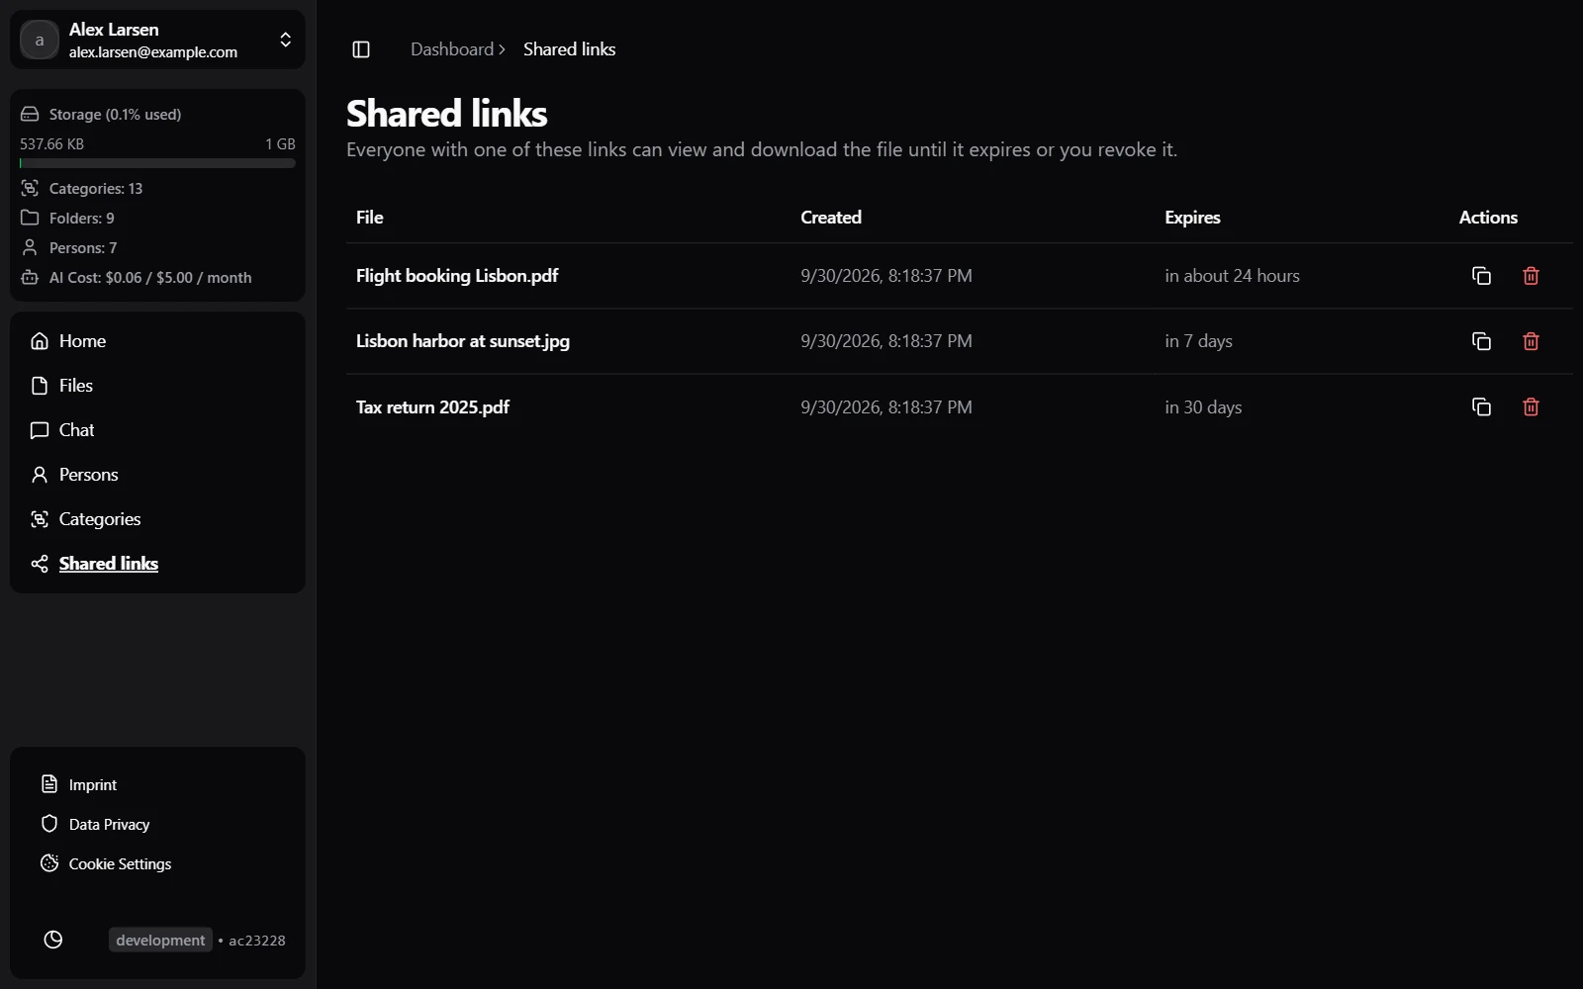Image resolution: width=1583 pixels, height=989 pixels.
Task: Click the avatar icon next to Alex Larsen
Action: tap(40, 41)
